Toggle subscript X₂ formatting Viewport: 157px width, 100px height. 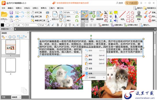click(x=74, y=25)
